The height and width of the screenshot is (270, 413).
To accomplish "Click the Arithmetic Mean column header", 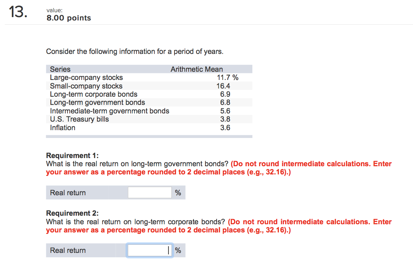I will coord(197,69).
